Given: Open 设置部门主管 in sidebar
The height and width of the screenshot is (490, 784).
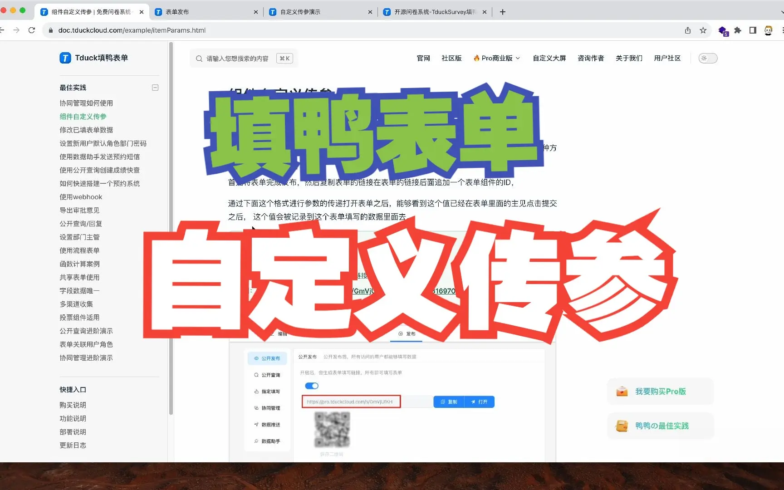Looking at the screenshot, I should (x=79, y=237).
